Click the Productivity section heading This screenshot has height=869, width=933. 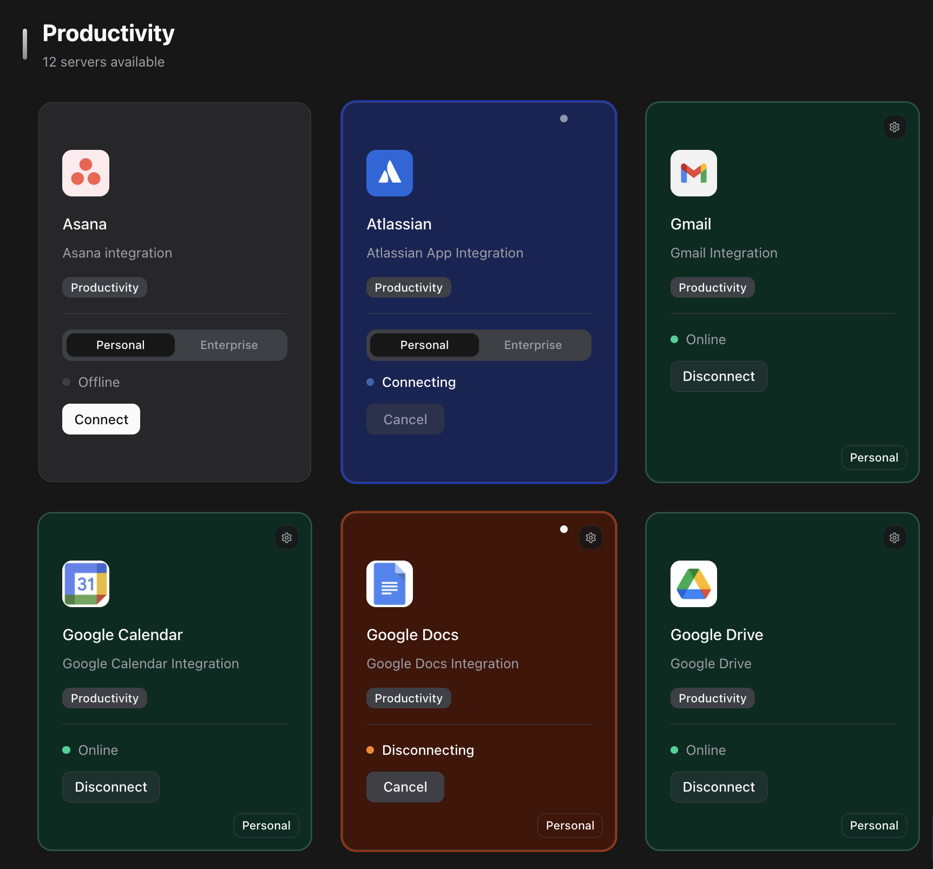coord(108,34)
